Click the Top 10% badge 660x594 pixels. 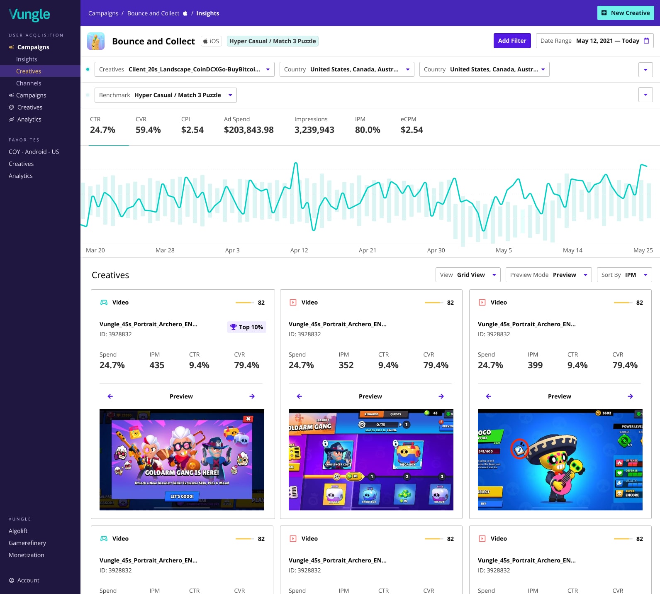247,327
